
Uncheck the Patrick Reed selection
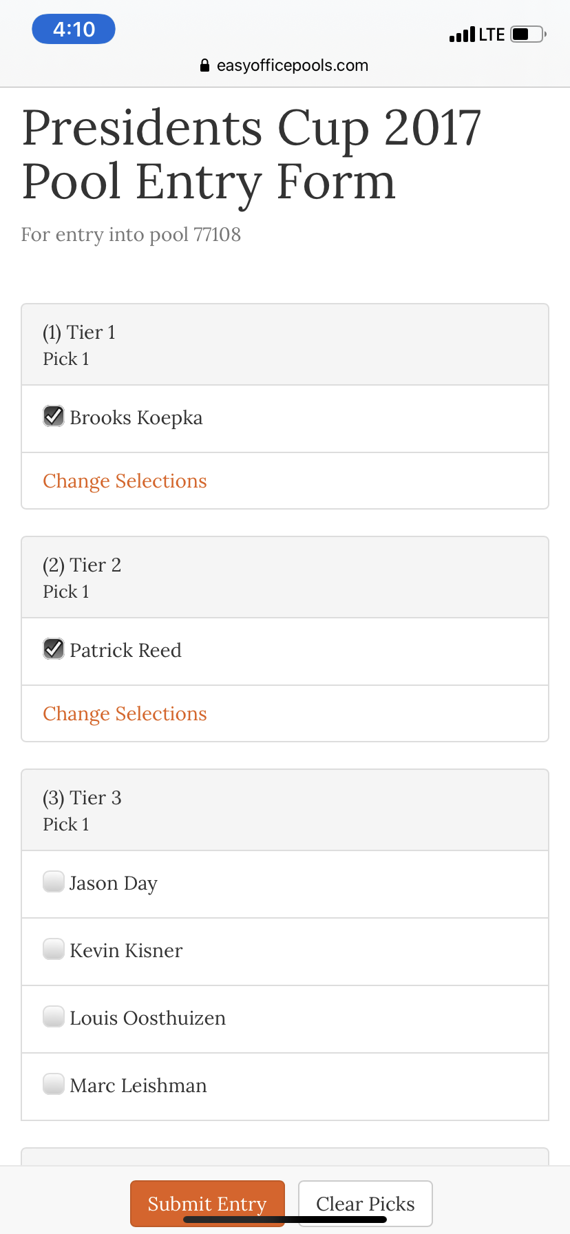(x=53, y=648)
